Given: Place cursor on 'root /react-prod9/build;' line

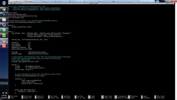Looking at the screenshot, I should (31, 81).
